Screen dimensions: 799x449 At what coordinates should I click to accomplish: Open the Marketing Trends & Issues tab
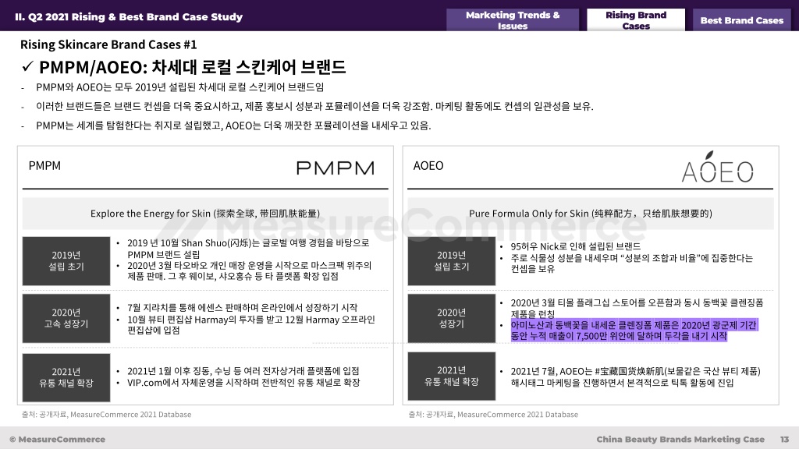coord(513,20)
